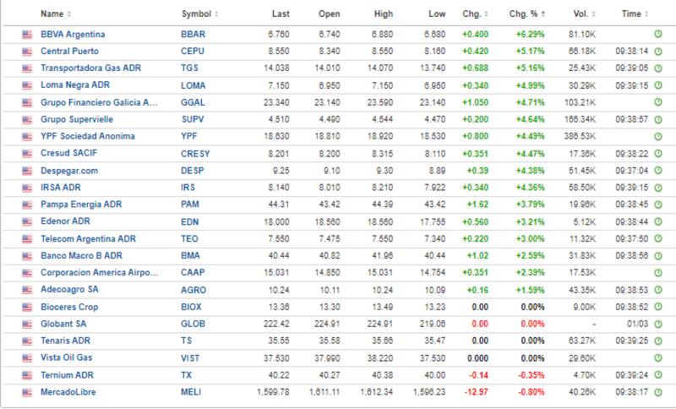Click the clock icon in MercadoLibre row
This screenshot has width=676, height=409.
coord(658,392)
